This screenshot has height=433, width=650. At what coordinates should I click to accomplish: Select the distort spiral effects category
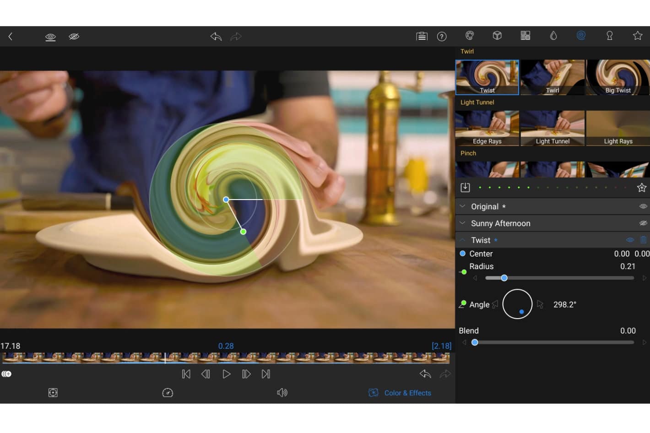[581, 35]
